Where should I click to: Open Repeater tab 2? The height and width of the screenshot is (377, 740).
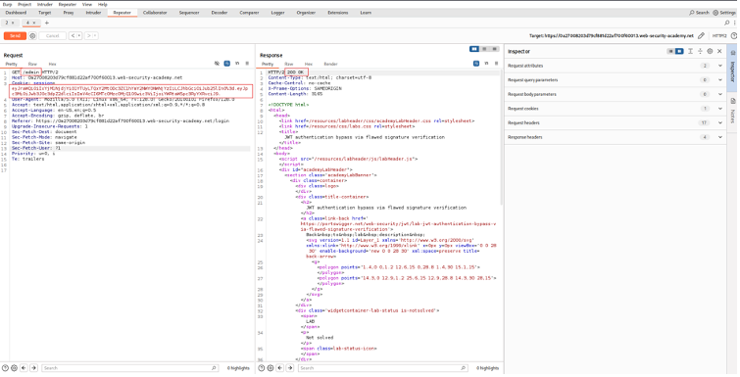[x=7, y=23]
